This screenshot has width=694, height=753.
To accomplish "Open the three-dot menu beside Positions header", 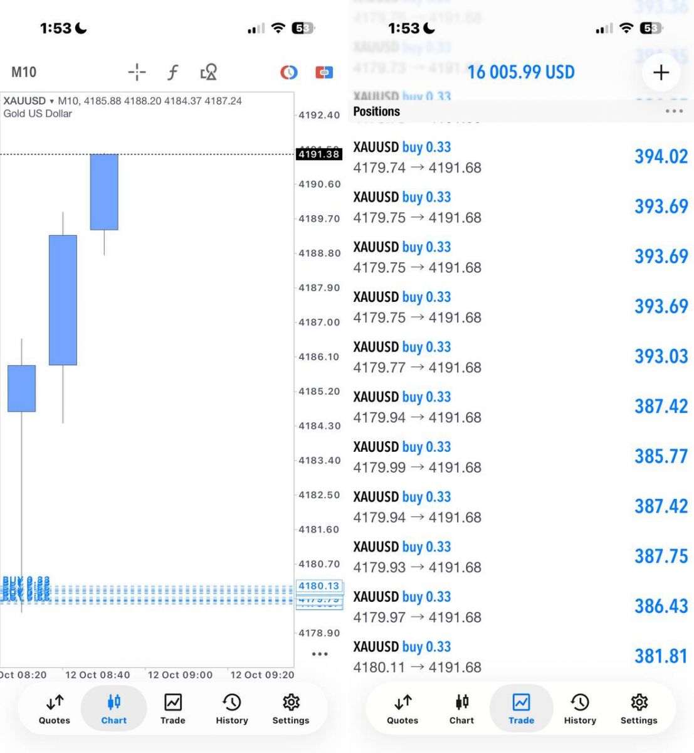I will 674,111.
